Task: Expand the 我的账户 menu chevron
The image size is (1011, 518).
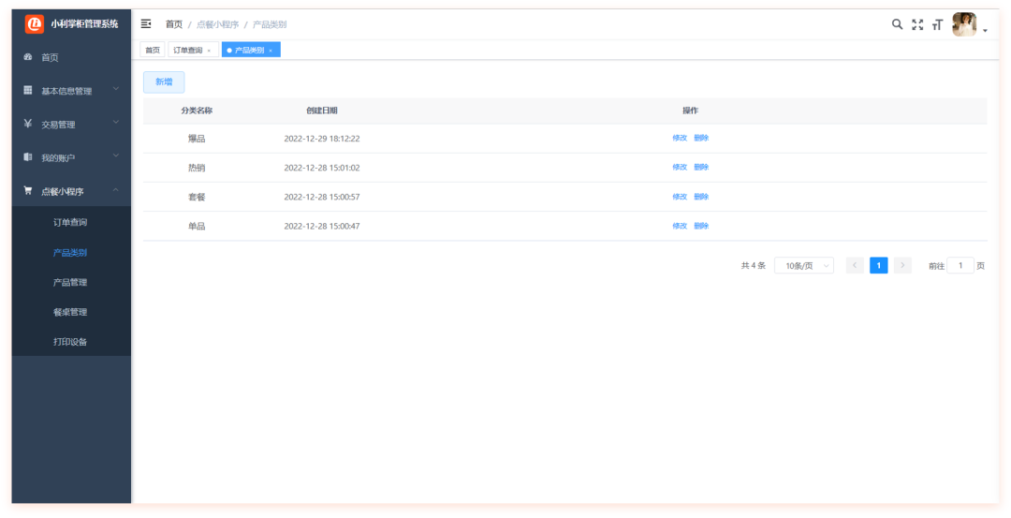Action: click(116, 155)
